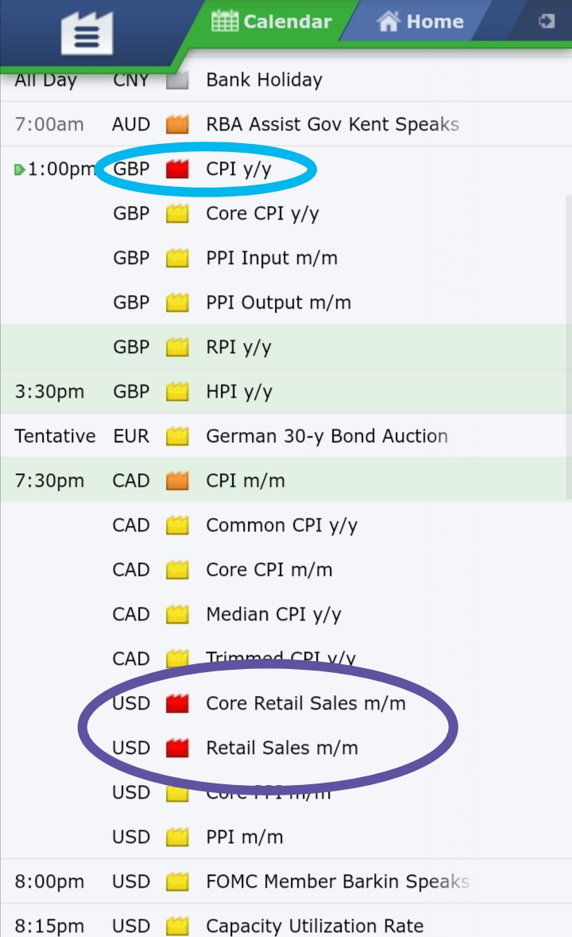Click the red impact icon for Core Retail Sales
This screenshot has height=937, width=572.
coord(177,704)
